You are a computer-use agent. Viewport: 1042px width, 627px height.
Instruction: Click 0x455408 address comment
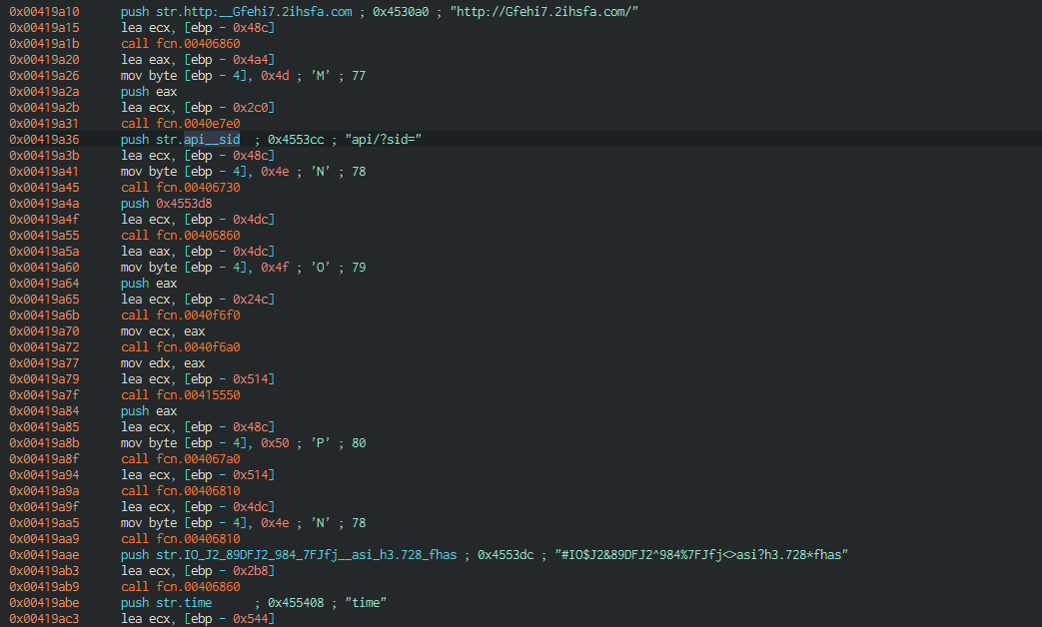coord(296,601)
